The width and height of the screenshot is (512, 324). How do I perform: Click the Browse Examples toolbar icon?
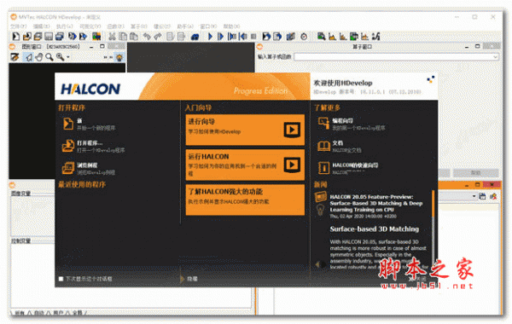coord(38,36)
